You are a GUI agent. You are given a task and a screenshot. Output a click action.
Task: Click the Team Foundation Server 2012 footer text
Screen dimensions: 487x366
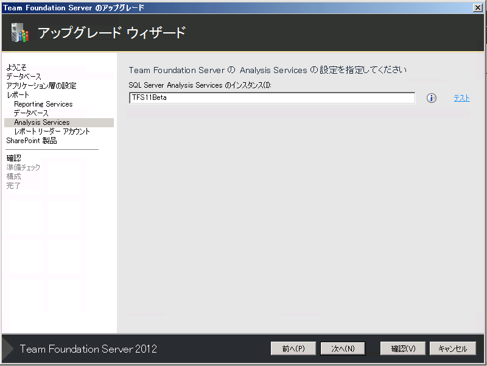tap(88, 348)
